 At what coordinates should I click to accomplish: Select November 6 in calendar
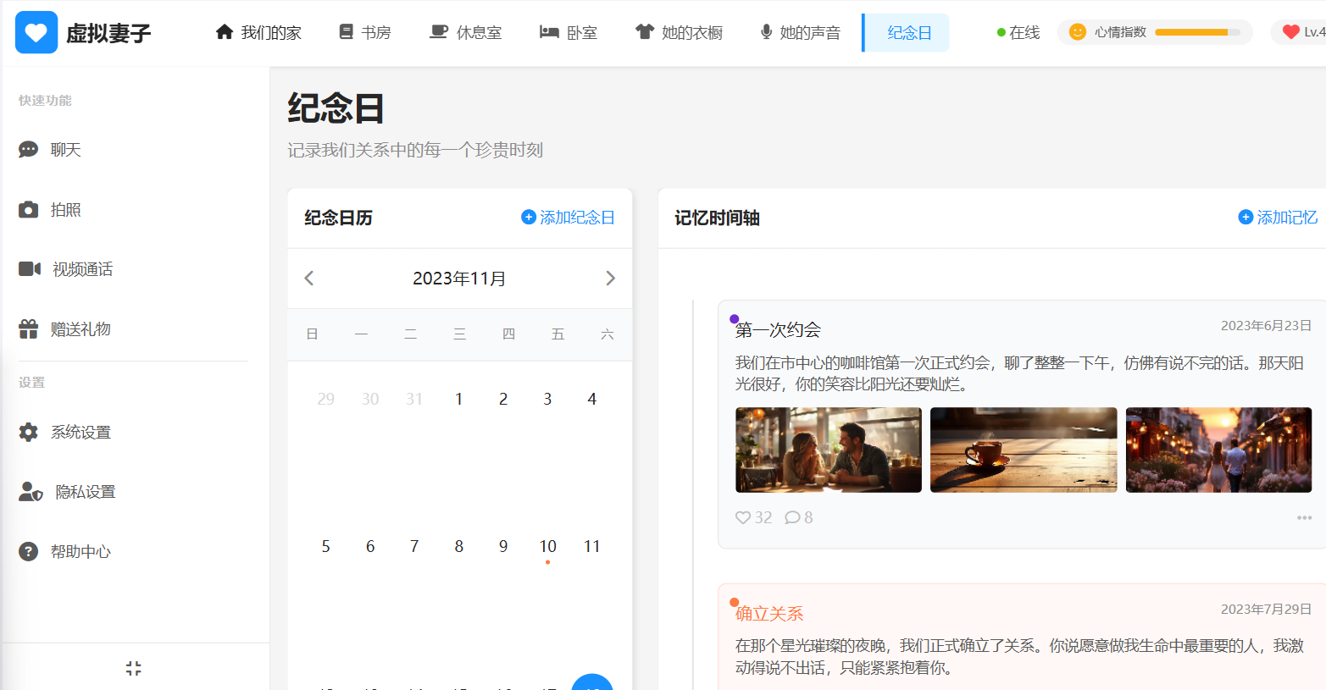pos(370,546)
